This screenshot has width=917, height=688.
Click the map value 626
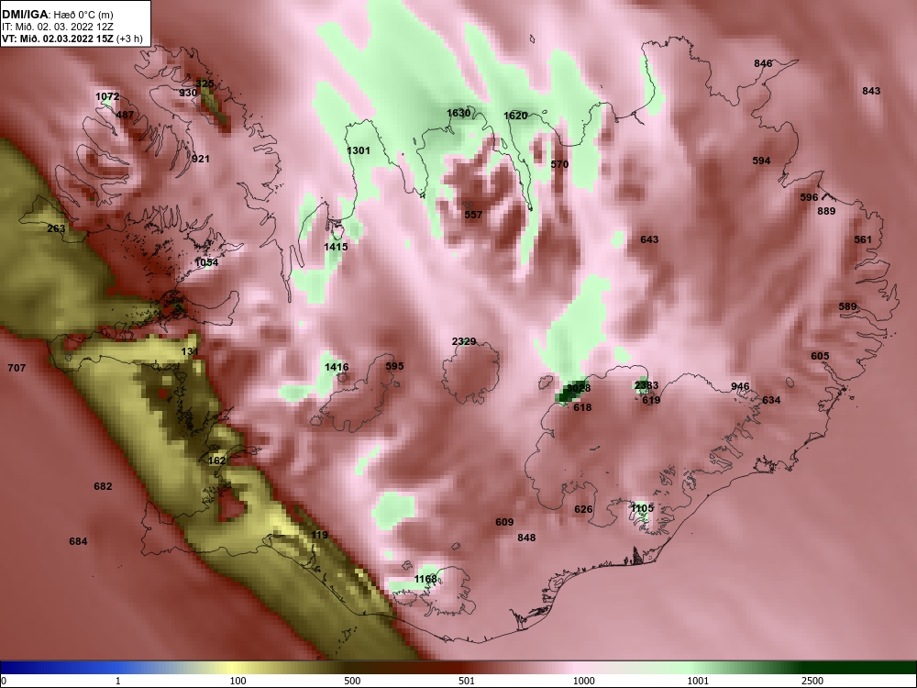click(583, 509)
